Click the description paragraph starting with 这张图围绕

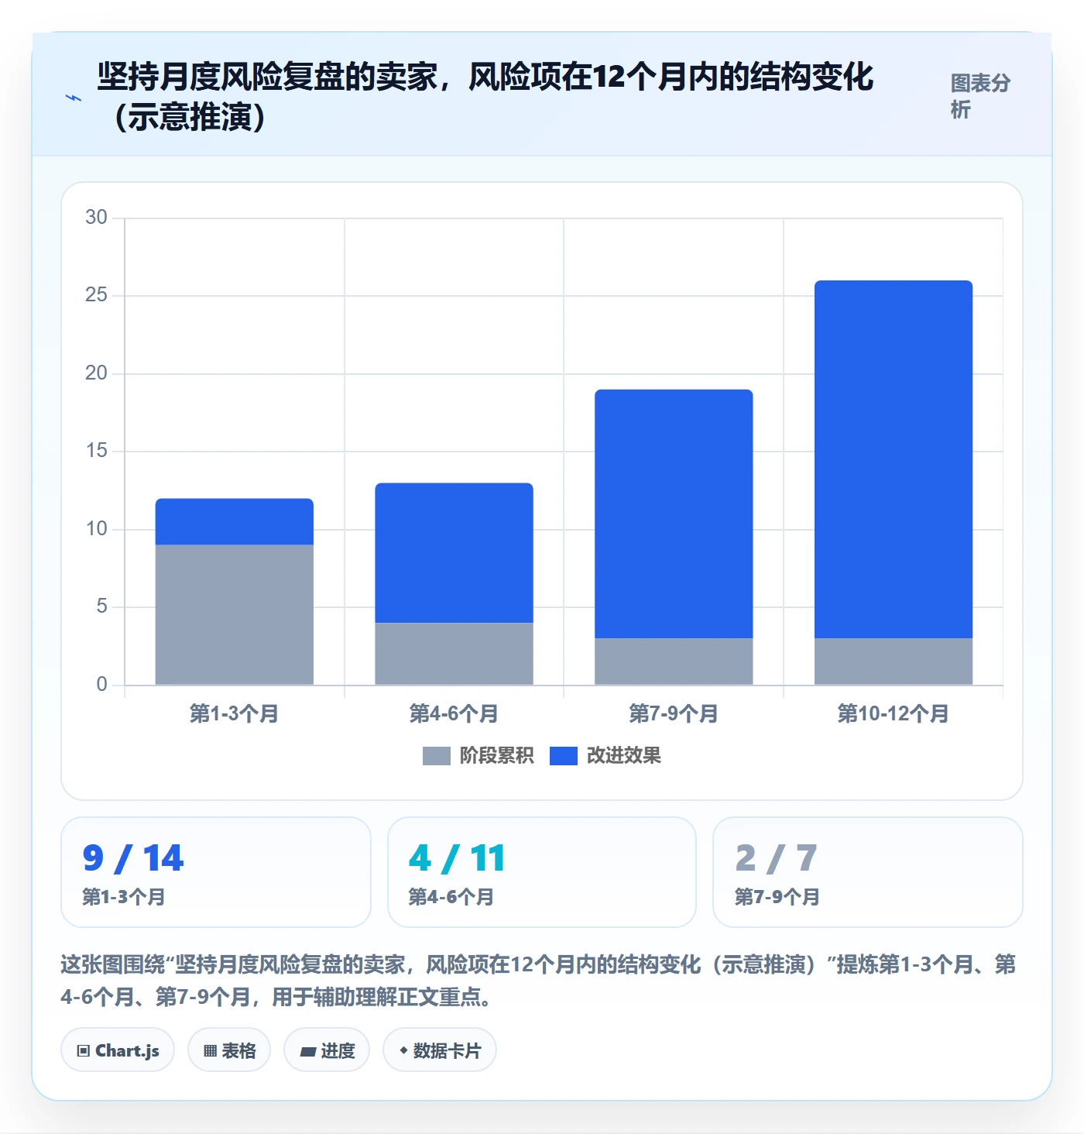coord(539,980)
